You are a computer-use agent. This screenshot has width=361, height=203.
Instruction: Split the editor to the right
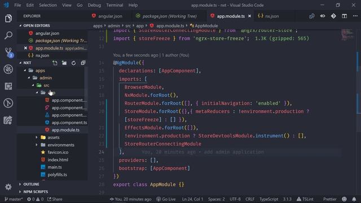[344, 16]
